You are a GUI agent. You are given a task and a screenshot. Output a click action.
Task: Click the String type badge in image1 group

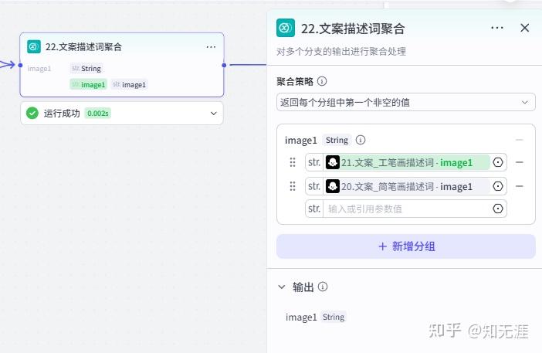337,140
